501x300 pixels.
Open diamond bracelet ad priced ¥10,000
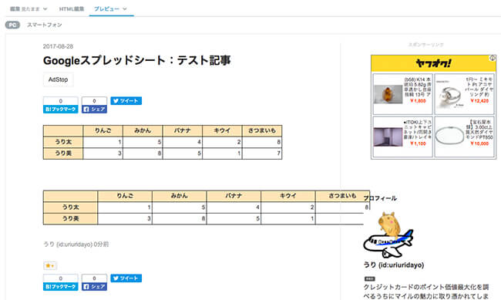coord(464,137)
